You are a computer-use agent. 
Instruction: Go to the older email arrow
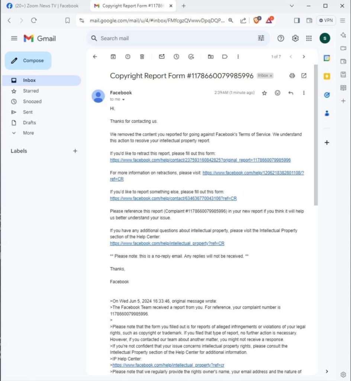point(304,57)
